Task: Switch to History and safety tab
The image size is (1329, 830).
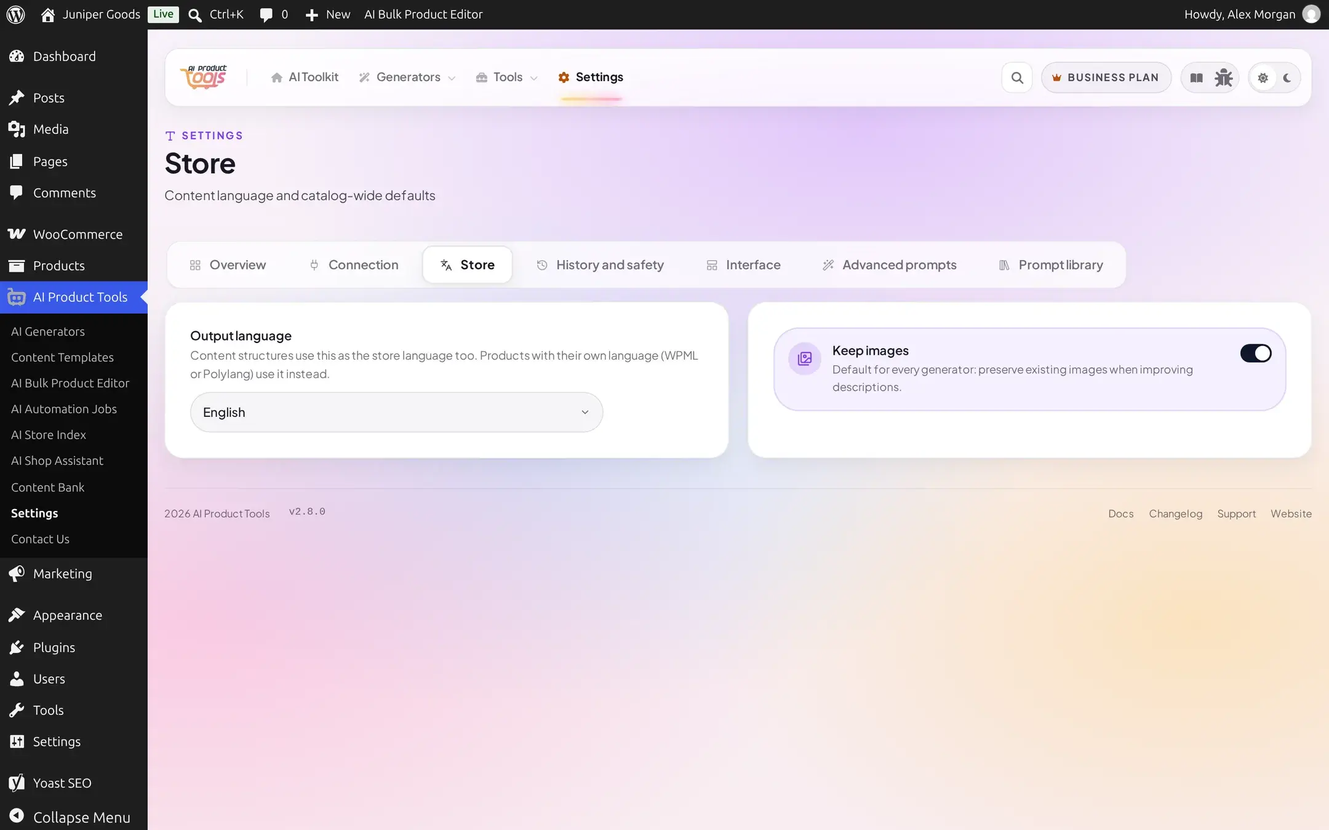Action: pos(600,265)
